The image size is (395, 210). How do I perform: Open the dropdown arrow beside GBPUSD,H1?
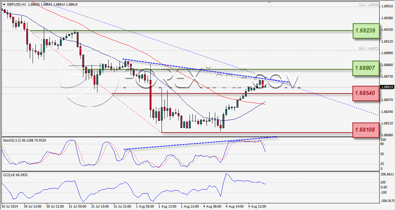[x=4, y=5]
